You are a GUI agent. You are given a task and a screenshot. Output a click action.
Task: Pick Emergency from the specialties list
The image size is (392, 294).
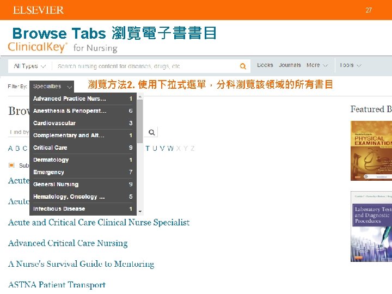(83, 172)
